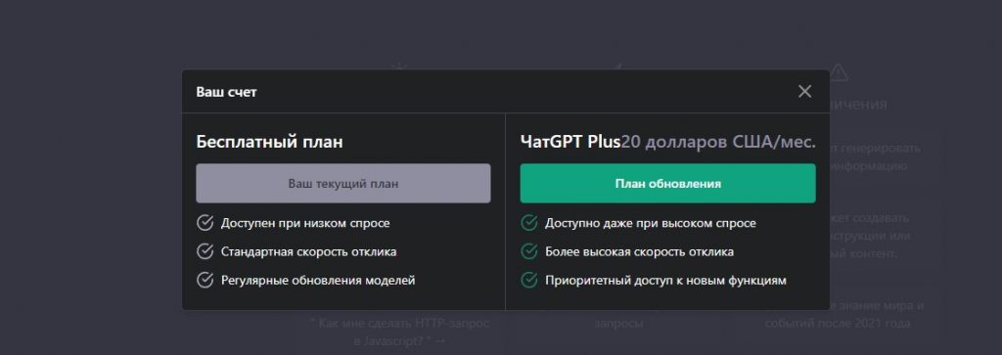Viewport: 1002px width, 355px height.
Task: Click the Доступен при низком спросе text
Action: point(305,224)
